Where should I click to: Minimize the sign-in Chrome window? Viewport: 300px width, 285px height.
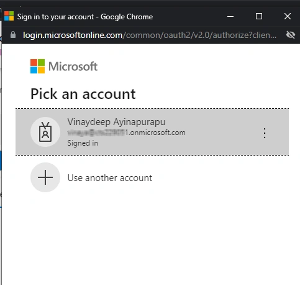(230, 16)
